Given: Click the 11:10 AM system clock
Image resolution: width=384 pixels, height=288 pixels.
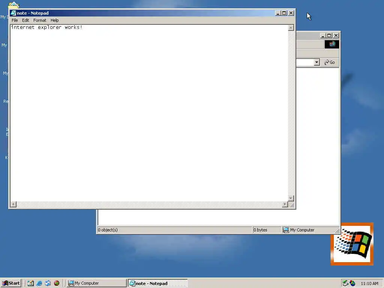Looking at the screenshot, I should pyautogui.click(x=369, y=283).
